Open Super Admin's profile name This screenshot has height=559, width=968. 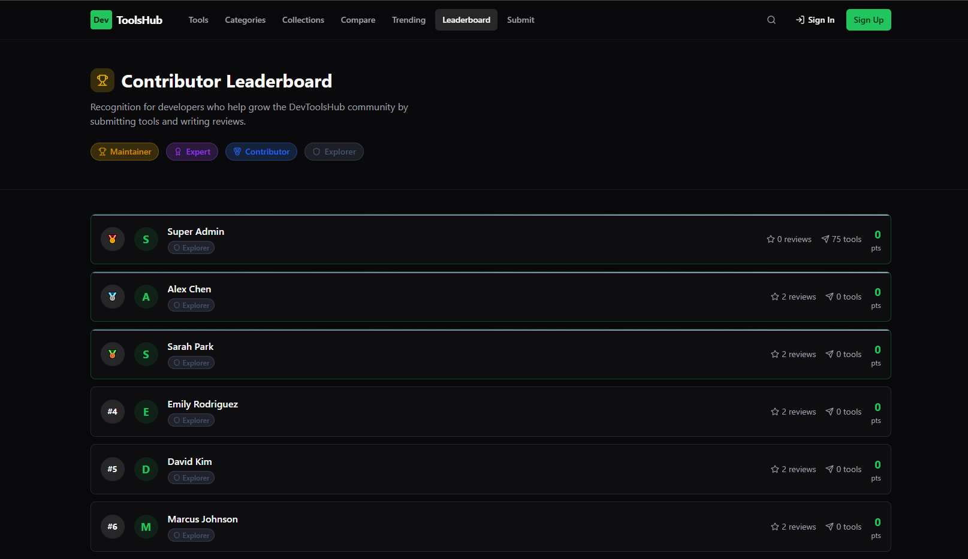pyautogui.click(x=196, y=231)
